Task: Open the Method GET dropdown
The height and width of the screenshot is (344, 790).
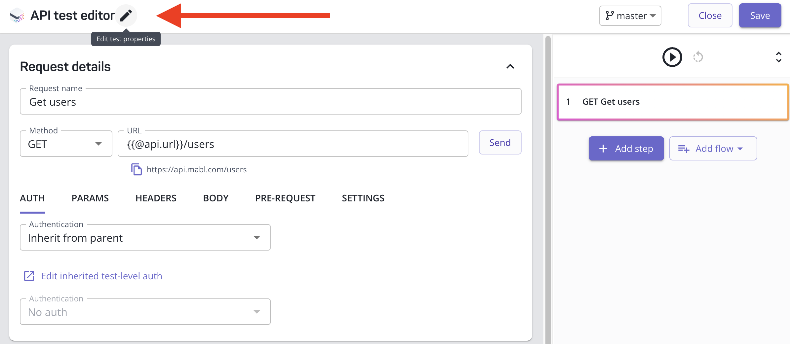Action: pos(66,144)
